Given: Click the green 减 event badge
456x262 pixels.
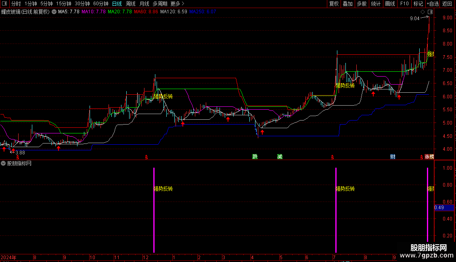Looking at the screenshot, I should [280, 157].
